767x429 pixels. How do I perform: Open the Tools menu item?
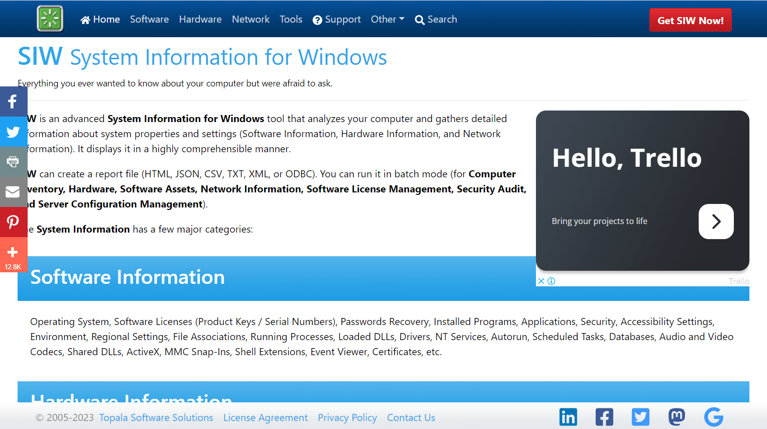(291, 20)
